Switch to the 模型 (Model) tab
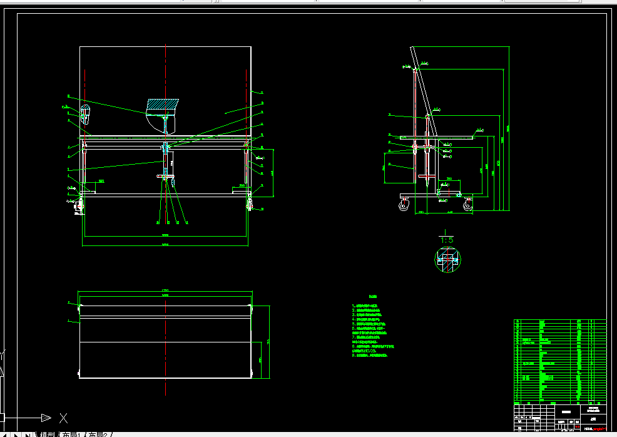 coord(47,434)
